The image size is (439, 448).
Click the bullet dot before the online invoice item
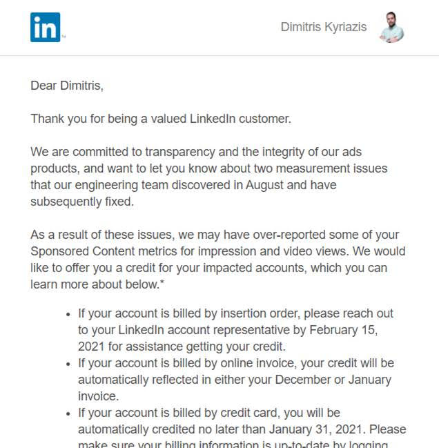point(68,364)
